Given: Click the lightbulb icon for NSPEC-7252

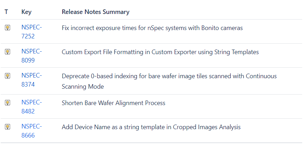Looking at the screenshot, I should (x=7, y=28).
